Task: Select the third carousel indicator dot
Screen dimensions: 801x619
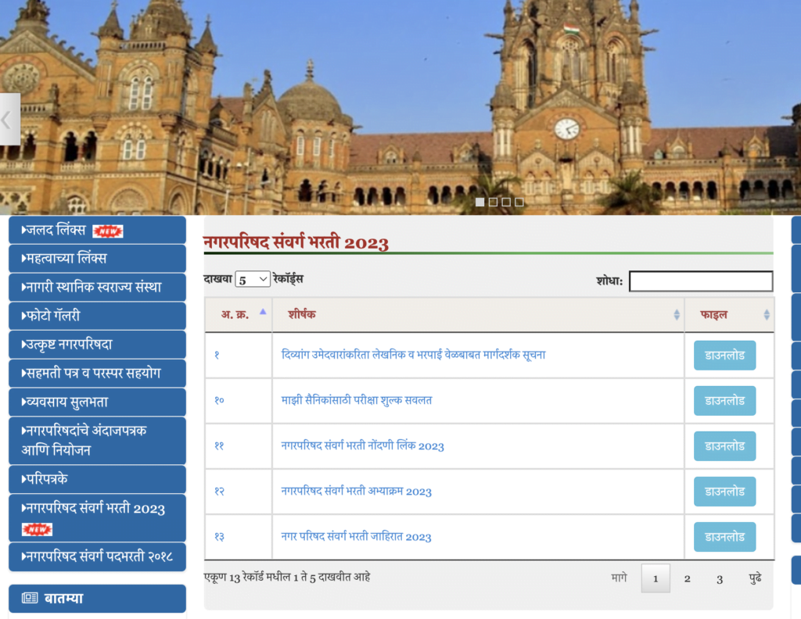Action: tap(506, 202)
